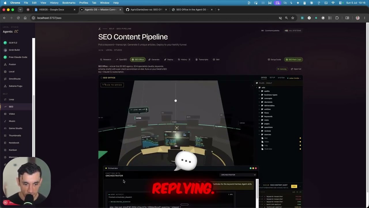
Task: Open Grok Build in the sidebar
Action: [x=14, y=50]
